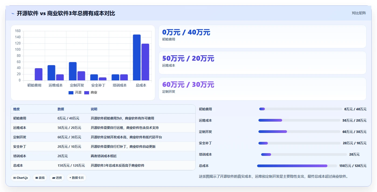Select the 60万元 / 30万元 data card
377x192 pixels.
point(262,89)
